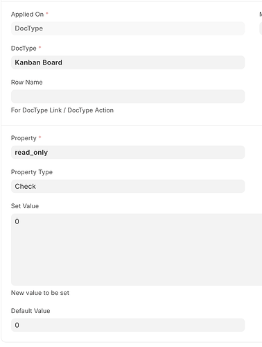Click the New value to be set description
Screen dimensions: 262x347
click(40, 293)
